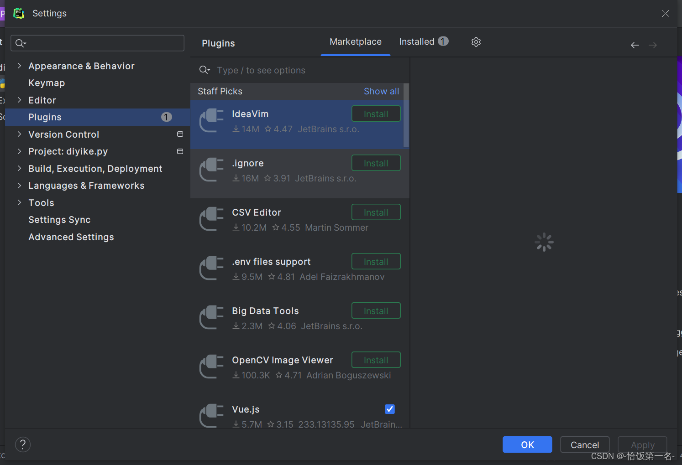Click the Installed tab count badge
Viewport: 682px width, 465px height.
443,41
